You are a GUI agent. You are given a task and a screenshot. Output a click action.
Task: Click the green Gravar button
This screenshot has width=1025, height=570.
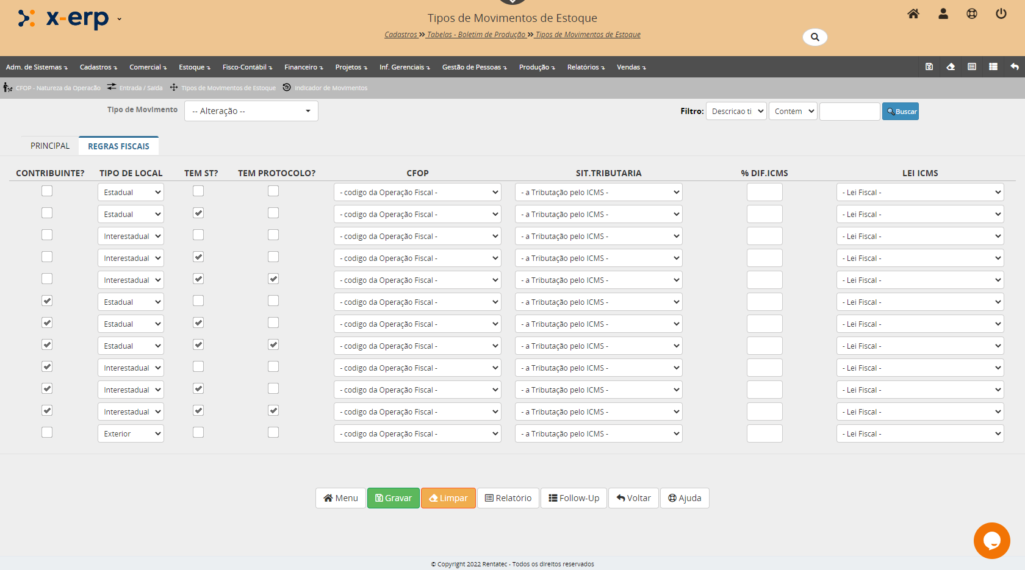point(393,498)
